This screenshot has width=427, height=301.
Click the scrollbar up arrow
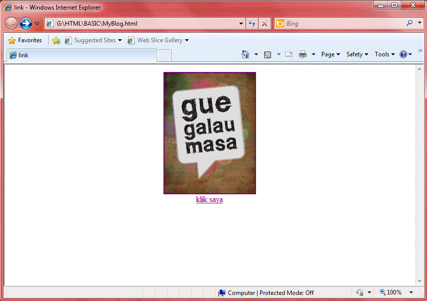pos(419,69)
